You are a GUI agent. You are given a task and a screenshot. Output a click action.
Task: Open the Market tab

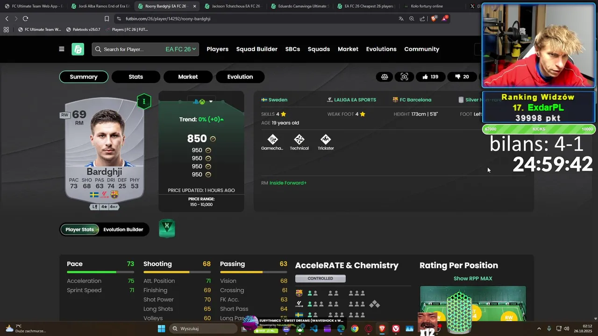pyautogui.click(x=188, y=77)
